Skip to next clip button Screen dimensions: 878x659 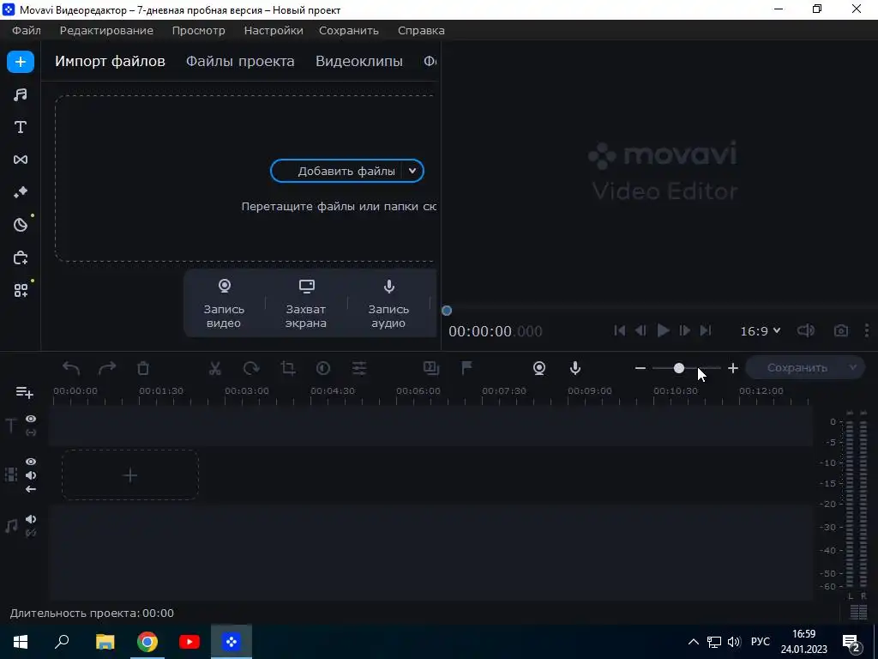click(706, 330)
